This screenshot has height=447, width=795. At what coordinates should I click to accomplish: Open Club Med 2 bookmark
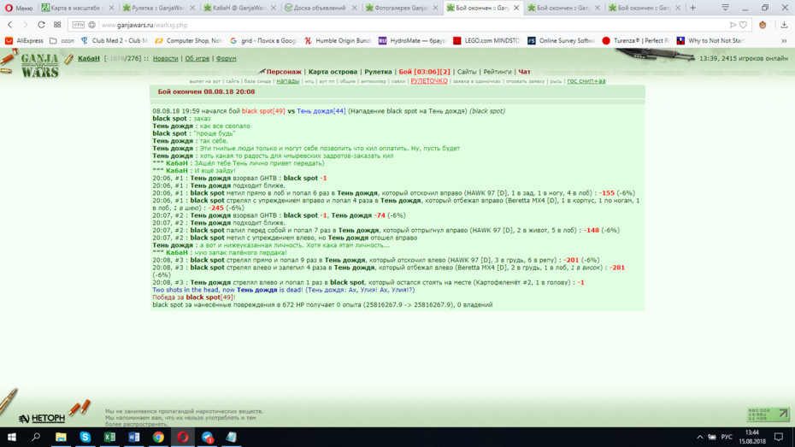(x=114, y=40)
